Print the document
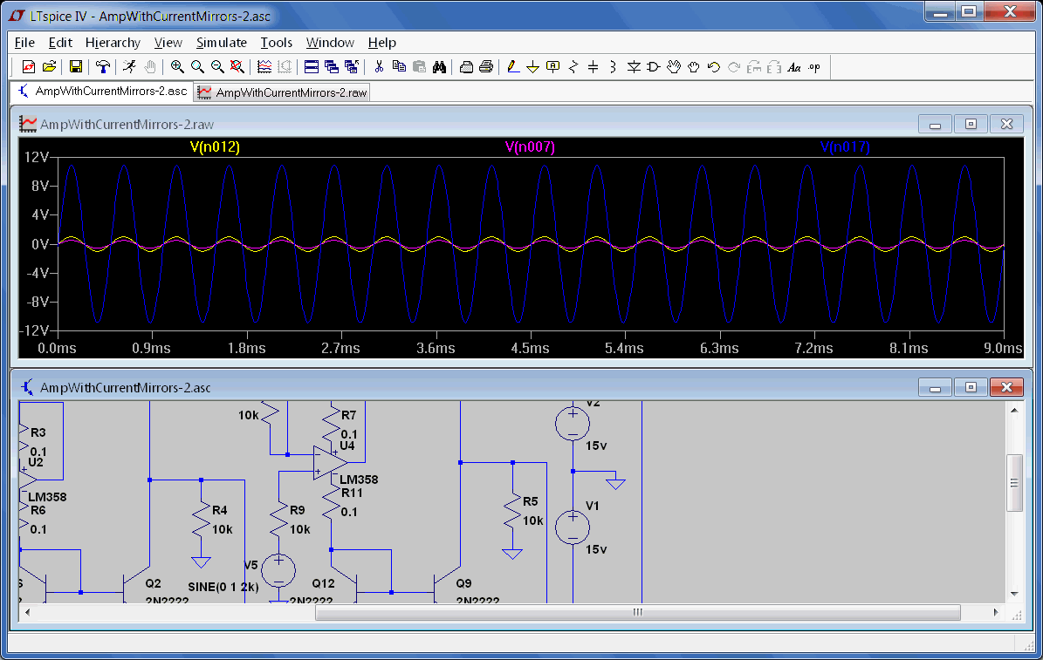Screen dimensions: 1043x660 coord(486,66)
